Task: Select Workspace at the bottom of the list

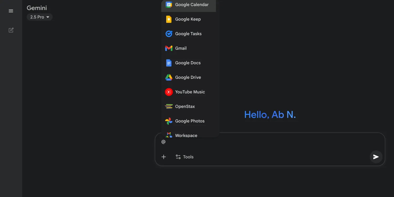Action: point(186,135)
